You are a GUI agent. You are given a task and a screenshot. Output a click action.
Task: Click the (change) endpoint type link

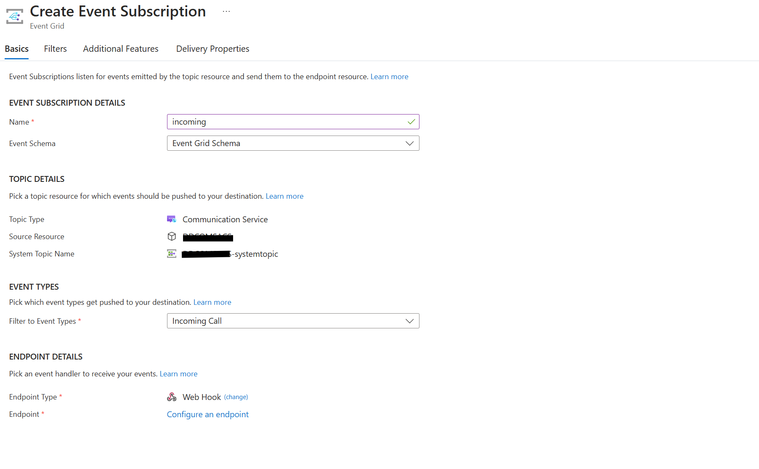click(236, 397)
